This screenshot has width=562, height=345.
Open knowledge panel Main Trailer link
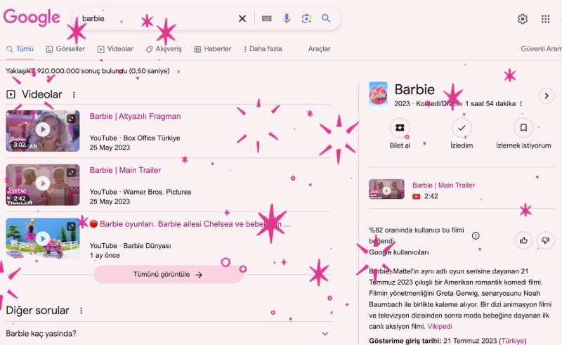pyautogui.click(x=443, y=185)
